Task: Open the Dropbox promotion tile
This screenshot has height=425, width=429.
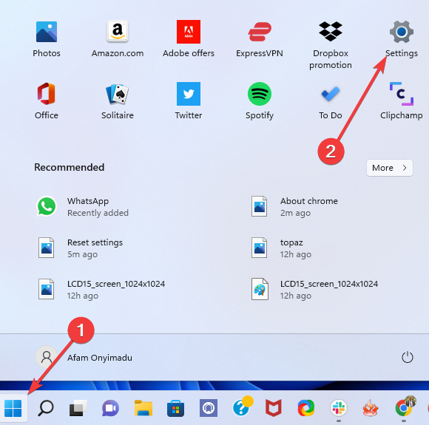Action: click(x=331, y=44)
